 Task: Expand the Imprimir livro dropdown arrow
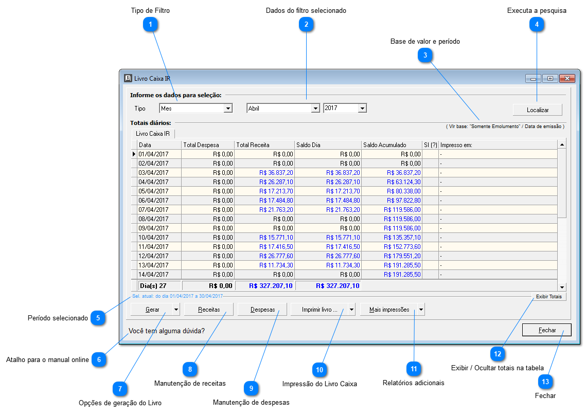coord(351,310)
